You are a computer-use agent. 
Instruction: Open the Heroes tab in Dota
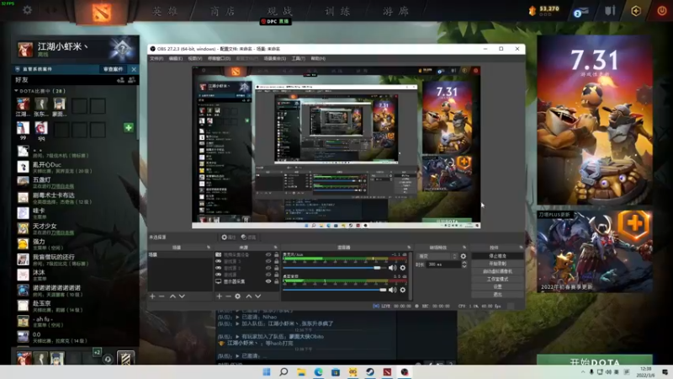[x=165, y=11]
